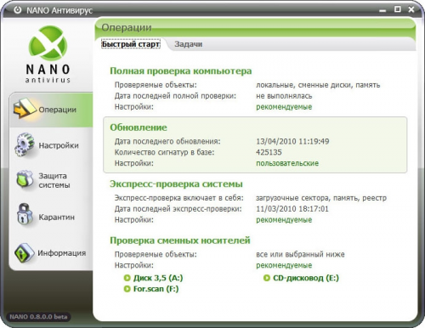The width and height of the screenshot is (425, 328).
Task: Click загрузочные сектора, память, реестр text
Action: coord(321,198)
